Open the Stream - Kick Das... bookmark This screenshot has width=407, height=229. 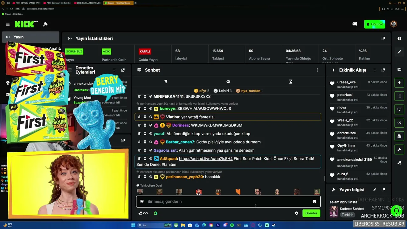pos(12,14)
